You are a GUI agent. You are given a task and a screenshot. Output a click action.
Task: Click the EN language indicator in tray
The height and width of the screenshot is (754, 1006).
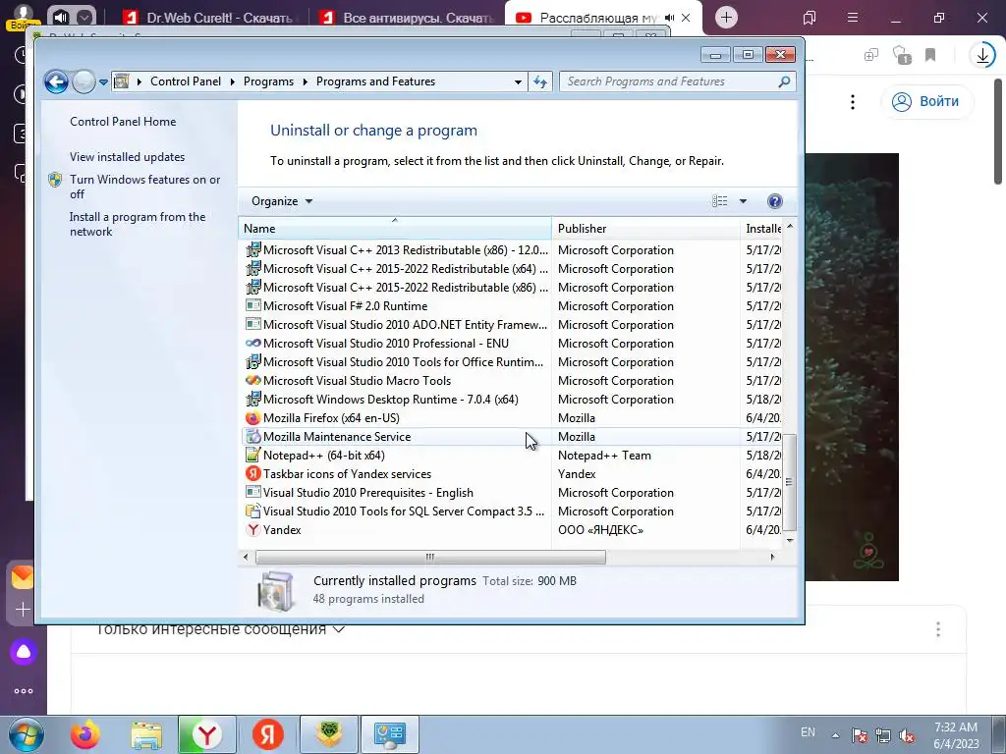click(809, 732)
